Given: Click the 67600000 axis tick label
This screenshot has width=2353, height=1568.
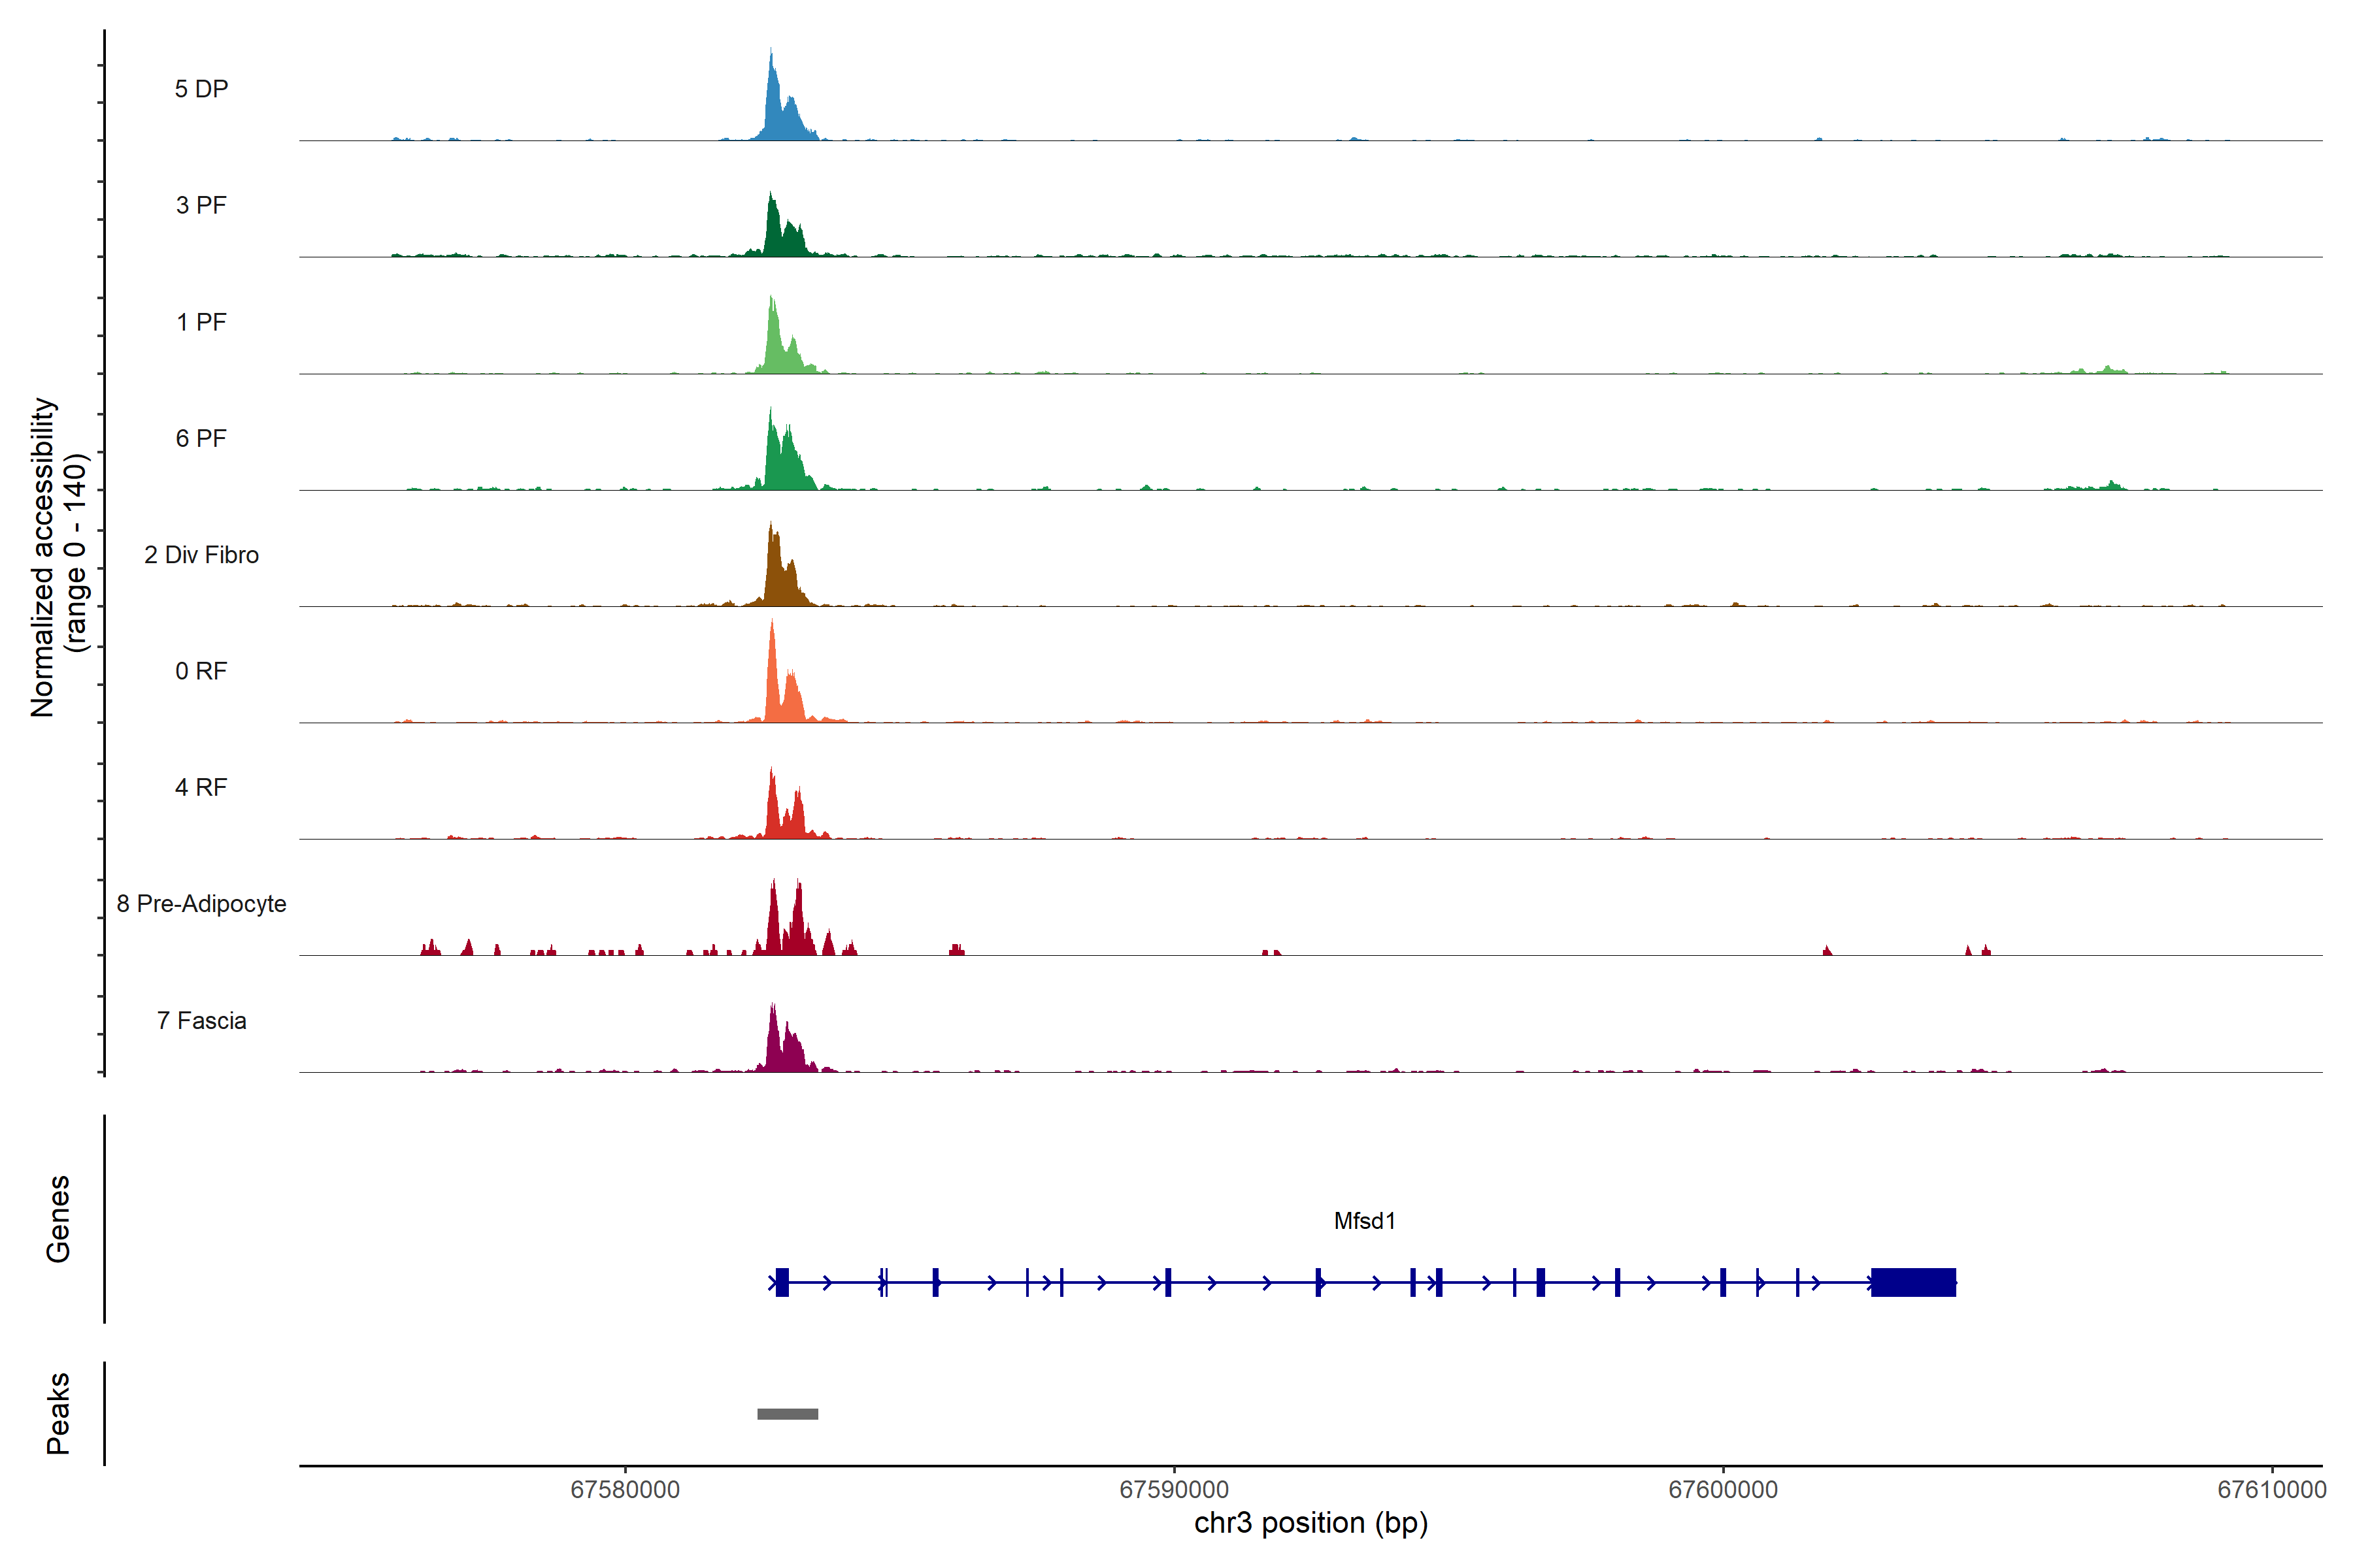Looking at the screenshot, I should [x=1723, y=1489].
